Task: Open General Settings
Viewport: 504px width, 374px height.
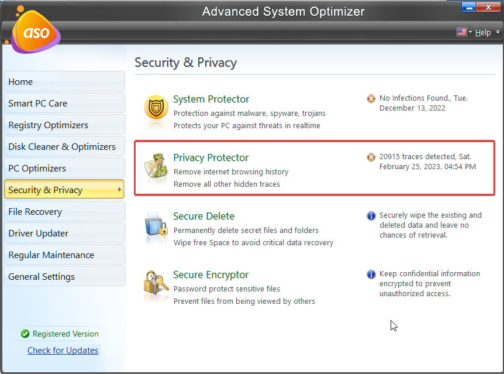Action: click(x=64, y=276)
